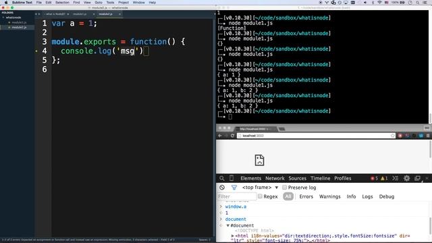The width and height of the screenshot is (432, 243).
Task: Reload the localhost page
Action: tap(232, 136)
